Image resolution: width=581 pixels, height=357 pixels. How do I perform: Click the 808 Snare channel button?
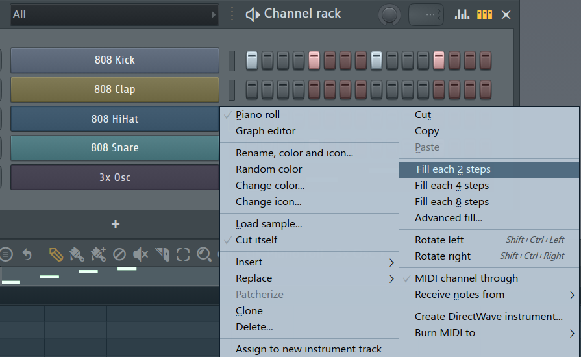(115, 148)
